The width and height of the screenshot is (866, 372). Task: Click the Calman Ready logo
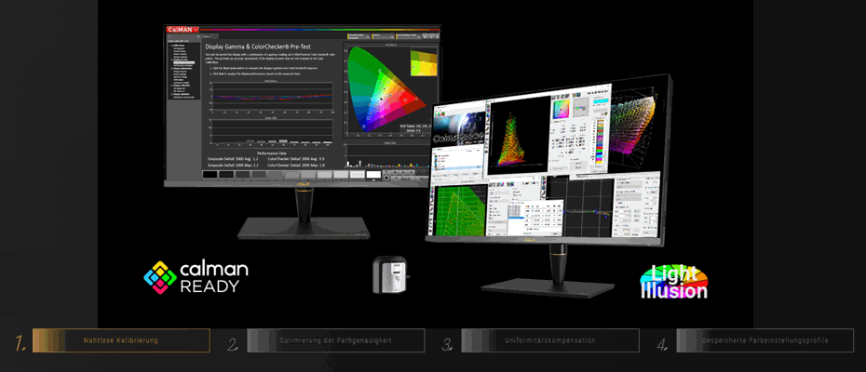pyautogui.click(x=196, y=276)
